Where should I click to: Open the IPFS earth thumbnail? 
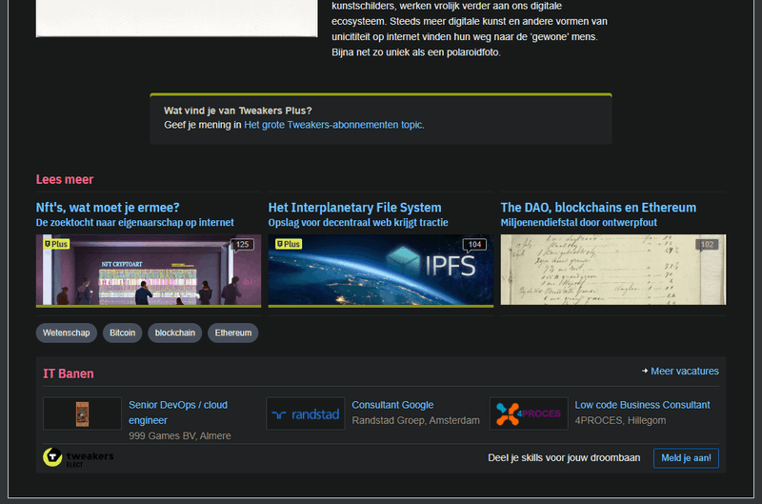click(x=380, y=271)
